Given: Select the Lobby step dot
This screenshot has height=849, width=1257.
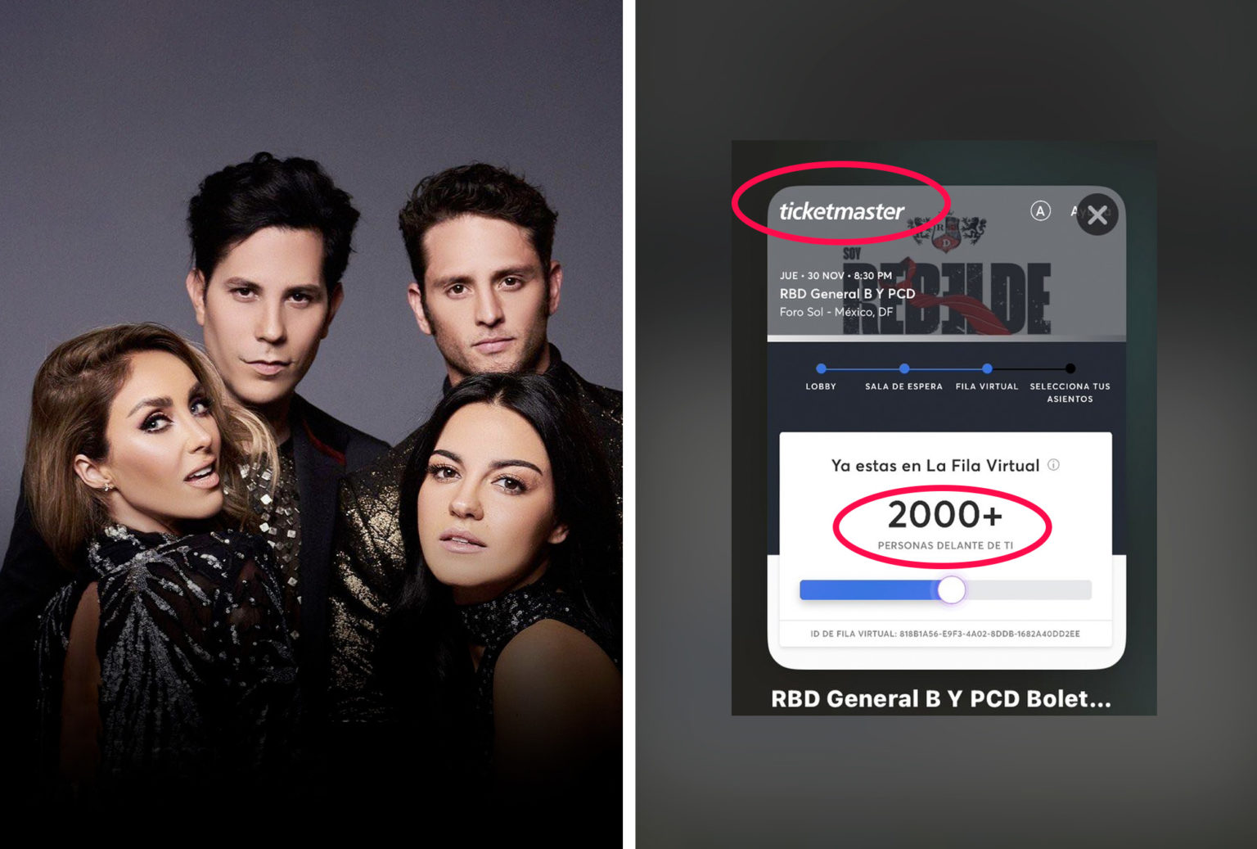Looking at the screenshot, I should tap(821, 368).
